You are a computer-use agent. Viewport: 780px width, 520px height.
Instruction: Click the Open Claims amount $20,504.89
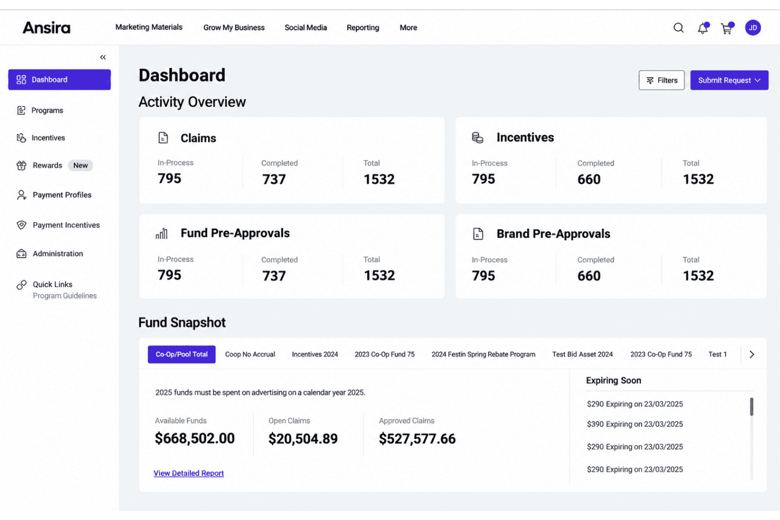303,439
